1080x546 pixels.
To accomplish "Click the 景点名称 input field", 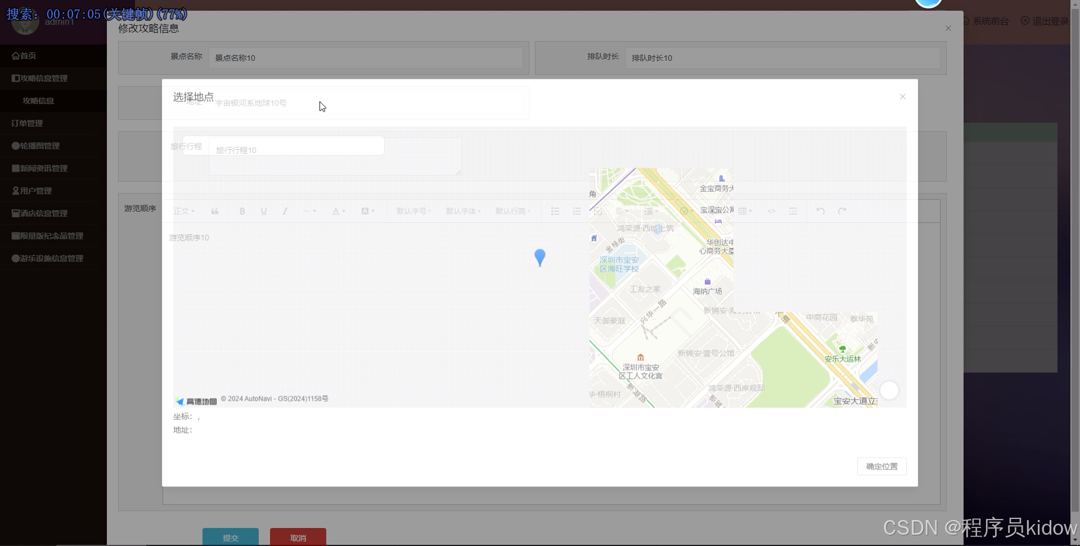I will (x=366, y=58).
